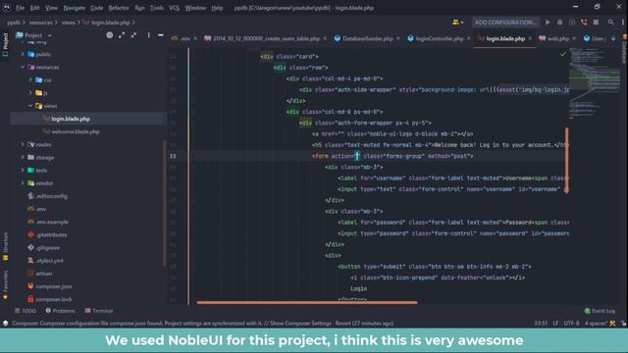This screenshot has height=353, width=628.
Task: Close the DatabaseSeeder.php tab
Action: coord(397,38)
